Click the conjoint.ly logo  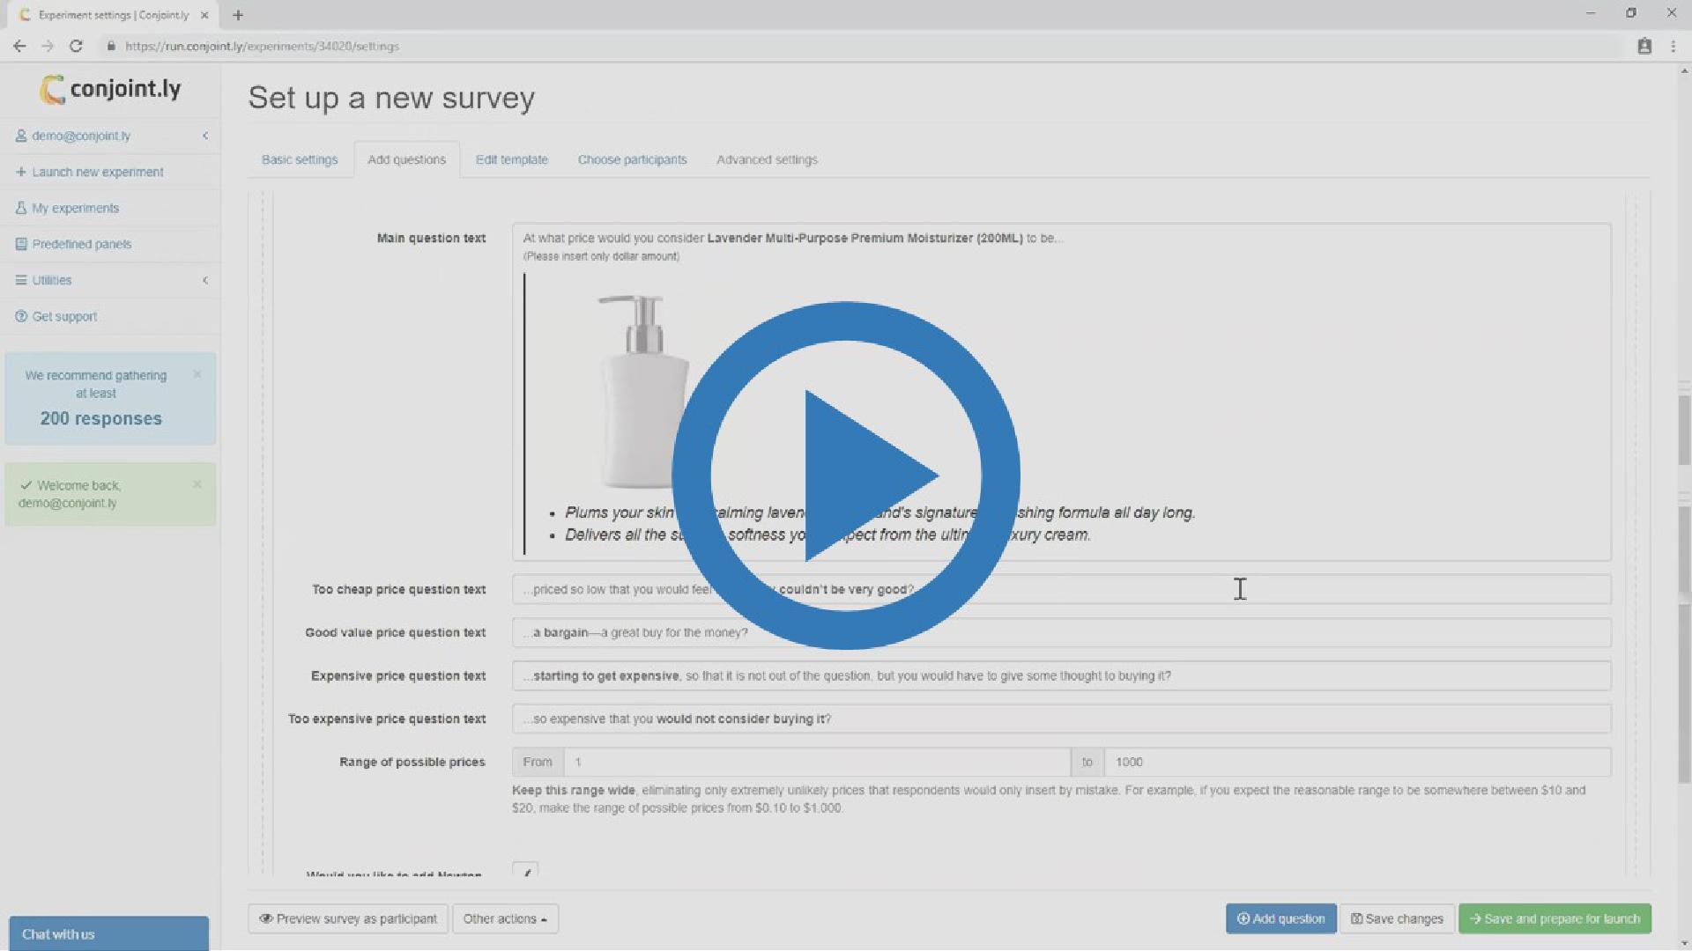[x=110, y=89]
